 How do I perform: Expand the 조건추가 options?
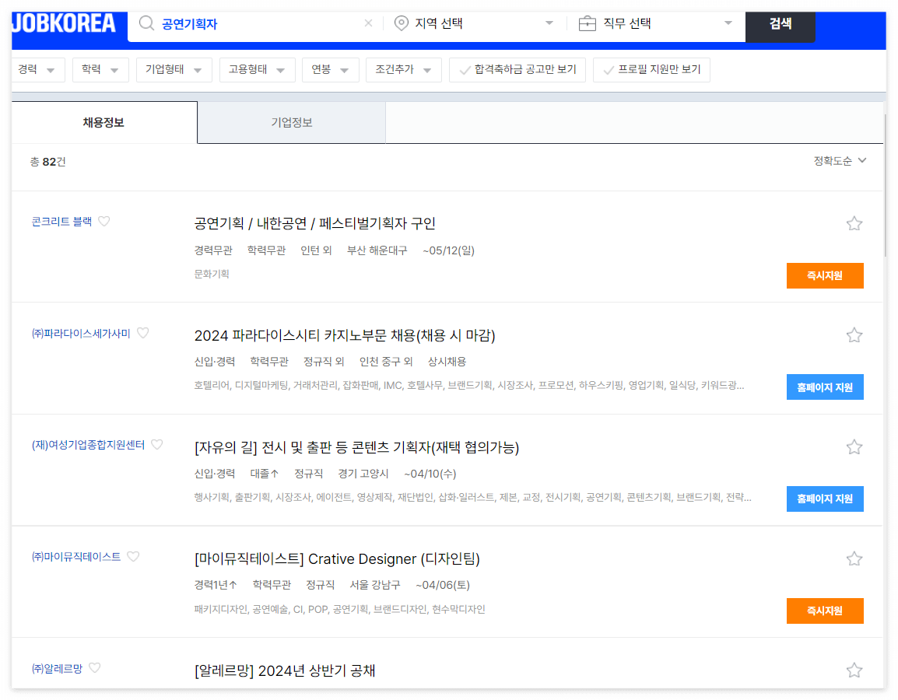coord(403,69)
